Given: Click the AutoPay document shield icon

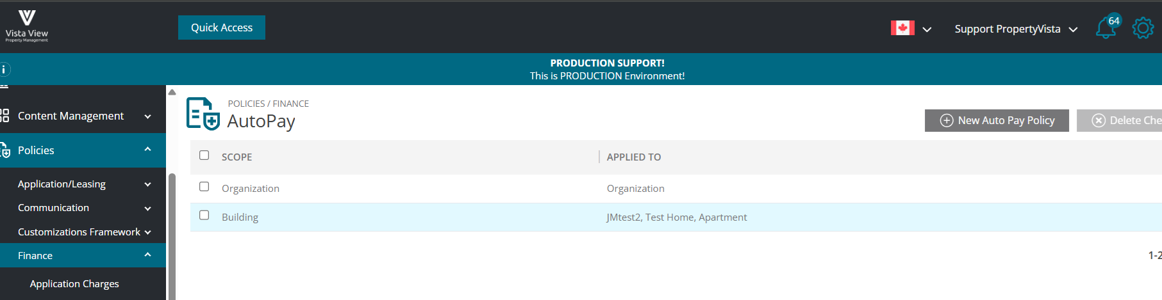Looking at the screenshot, I should pos(203,114).
